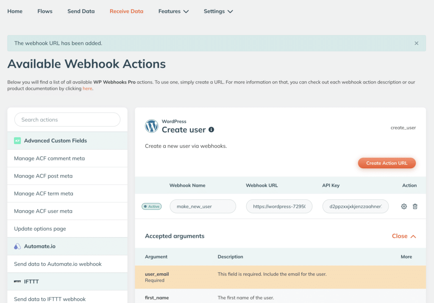The width and height of the screenshot is (434, 303).
Task: Select Update options page action
Action: point(67,228)
